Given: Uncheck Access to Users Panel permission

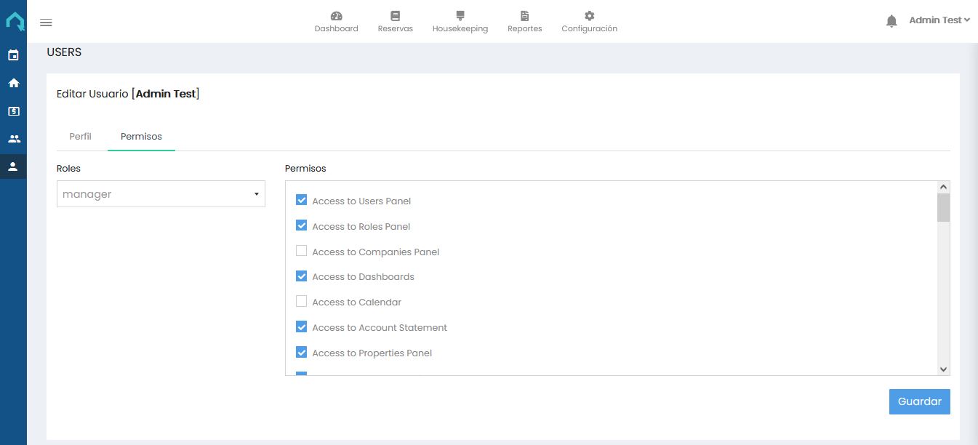Looking at the screenshot, I should pyautogui.click(x=302, y=200).
